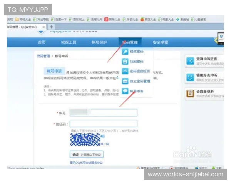The image size is (231, 184).
Task: Open the 帐号保护 navigation menu
Action: [99, 43]
